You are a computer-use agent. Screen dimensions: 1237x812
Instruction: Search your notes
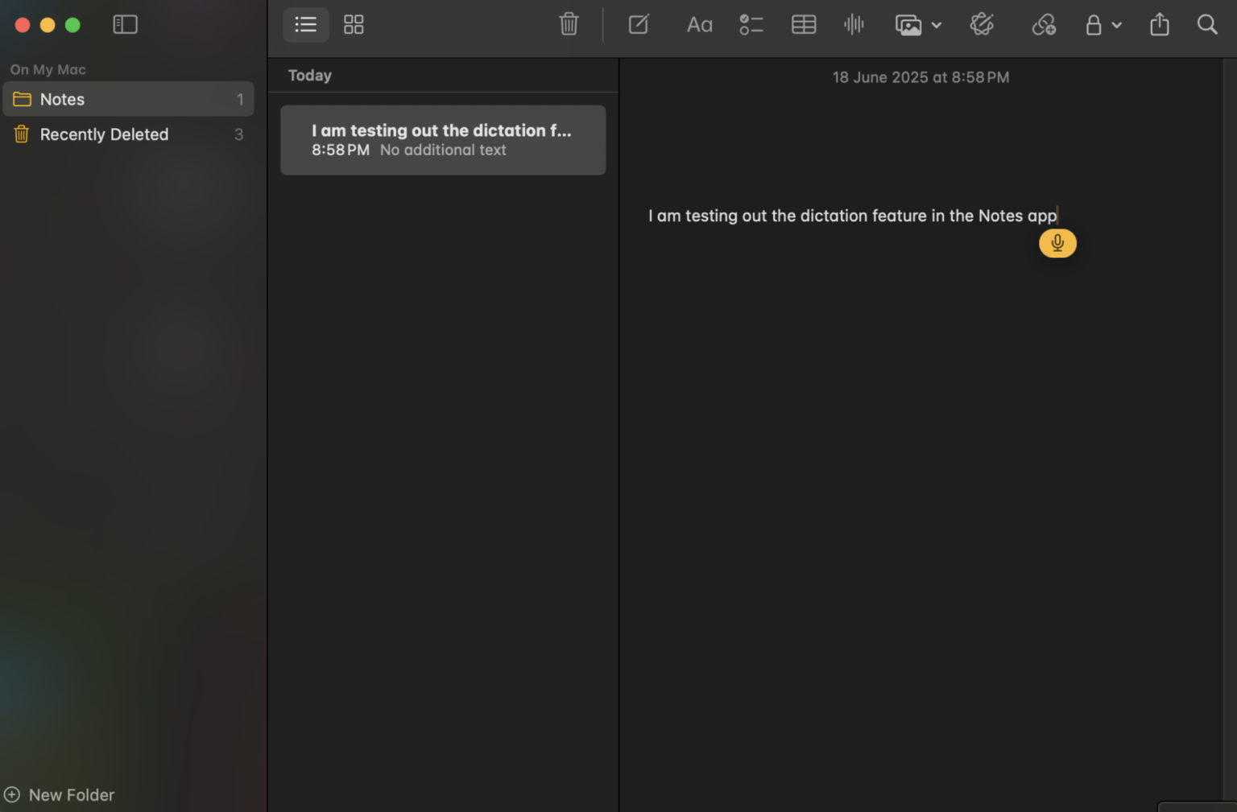tap(1206, 24)
